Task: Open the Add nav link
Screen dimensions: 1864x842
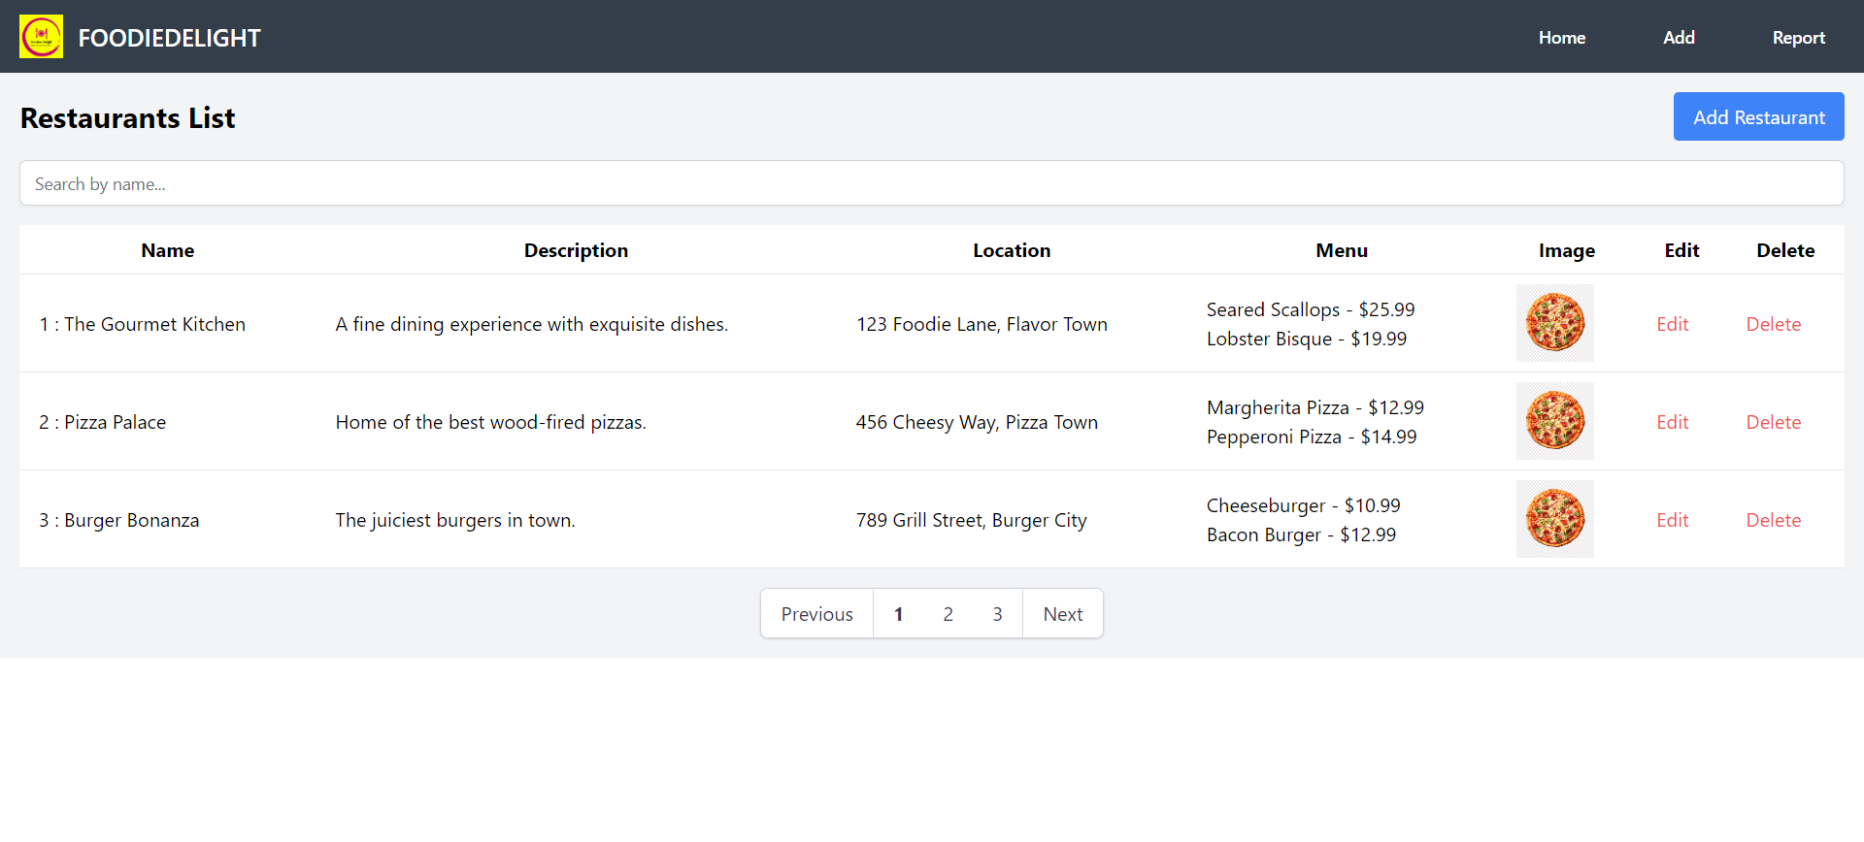Action: 1679,38
